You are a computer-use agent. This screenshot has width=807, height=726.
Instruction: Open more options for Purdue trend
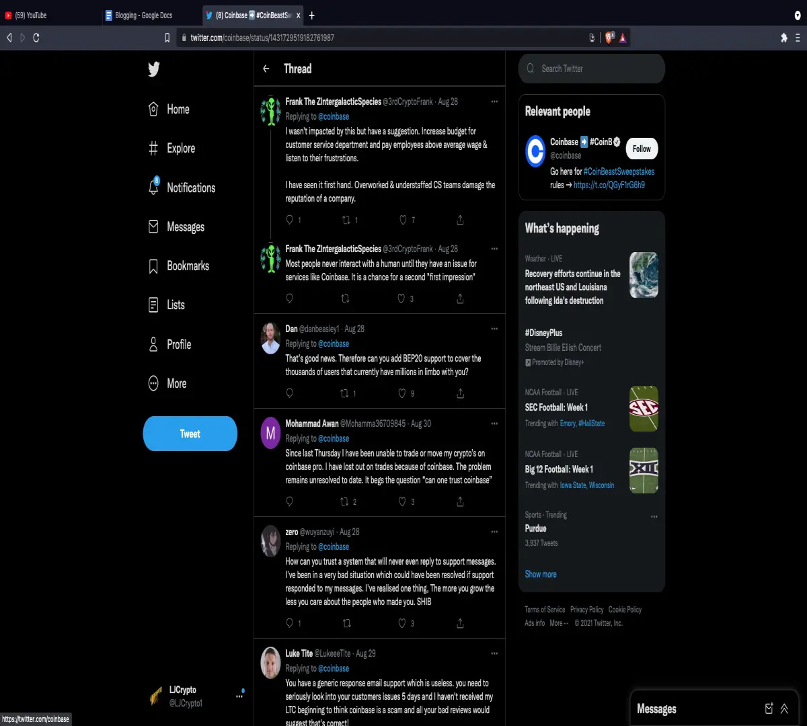coord(654,516)
